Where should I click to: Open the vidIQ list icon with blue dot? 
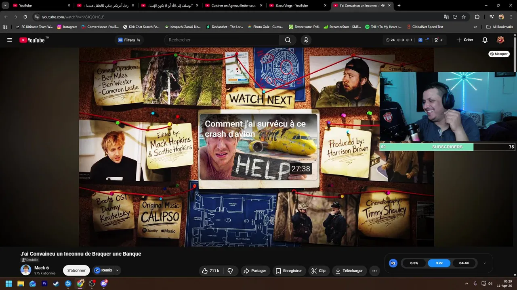(427, 40)
